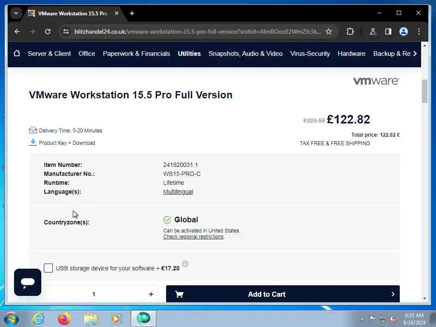Bookmark this page with the star
The width and height of the screenshot is (436, 327).
tap(329, 32)
